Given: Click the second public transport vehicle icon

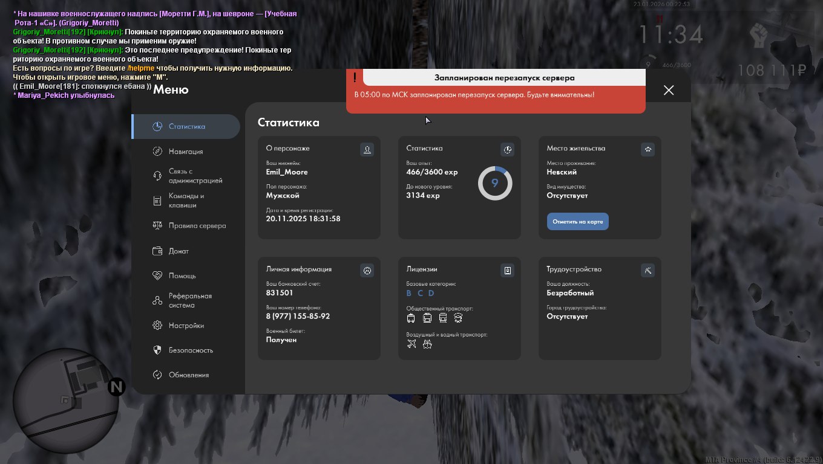Looking at the screenshot, I should (427, 318).
